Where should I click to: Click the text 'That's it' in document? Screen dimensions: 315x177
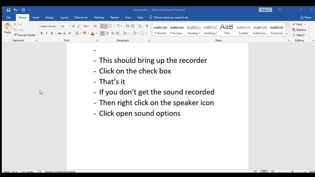tap(112, 82)
